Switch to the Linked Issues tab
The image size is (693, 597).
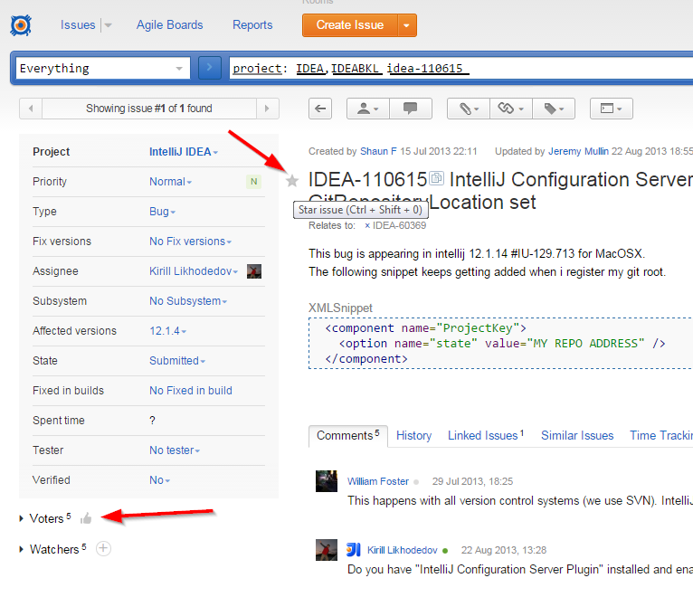tap(486, 436)
